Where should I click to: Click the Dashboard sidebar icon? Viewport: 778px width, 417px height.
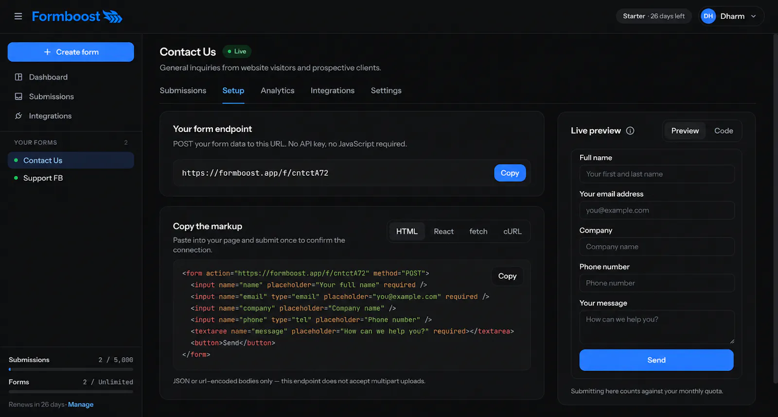[18, 77]
